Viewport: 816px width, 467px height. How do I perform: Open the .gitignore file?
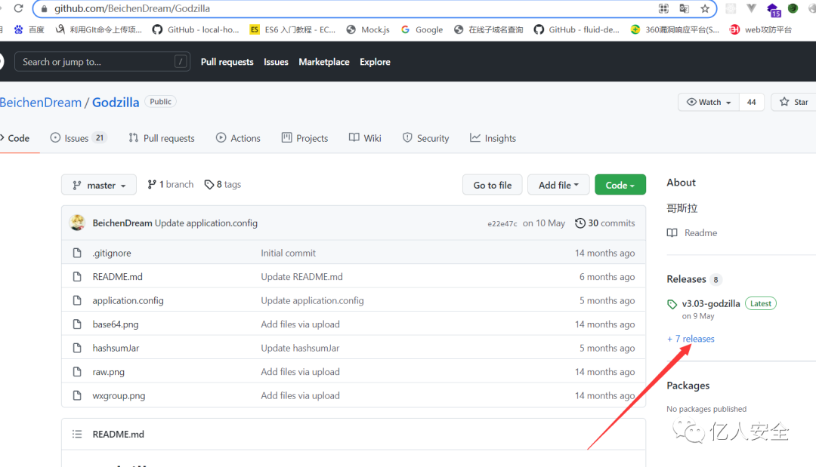pos(111,253)
